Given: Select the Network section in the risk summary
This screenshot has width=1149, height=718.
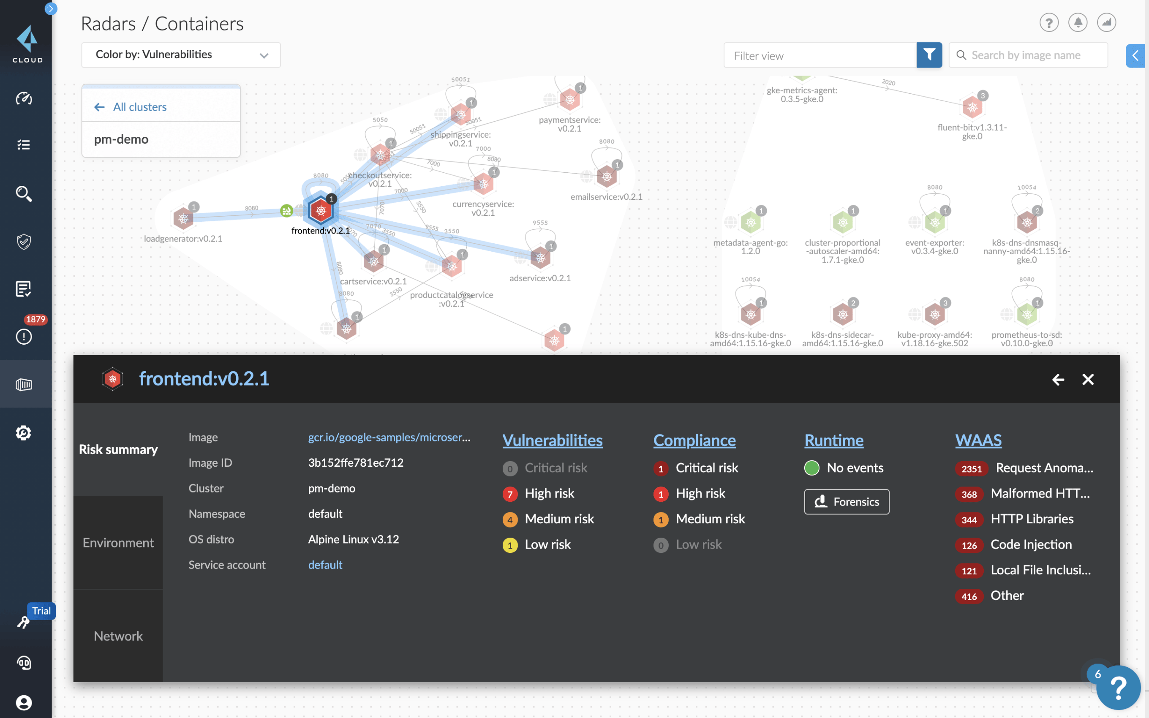Looking at the screenshot, I should tap(117, 636).
